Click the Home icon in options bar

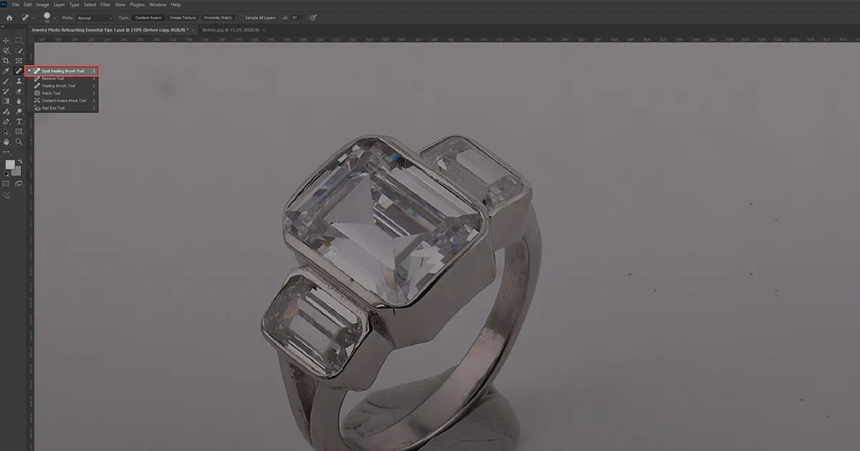click(x=9, y=17)
